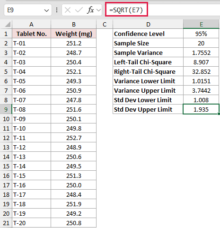Click the Tablet No. header cell
Image resolution: width=220 pixels, height=228 pixels.
point(32,34)
